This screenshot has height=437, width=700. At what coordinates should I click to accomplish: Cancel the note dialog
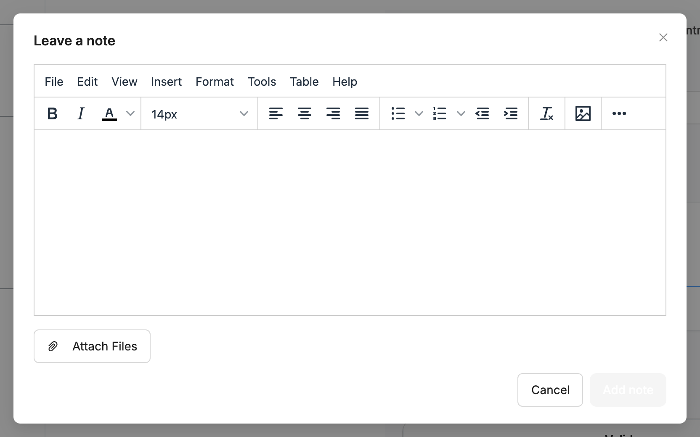(x=550, y=390)
